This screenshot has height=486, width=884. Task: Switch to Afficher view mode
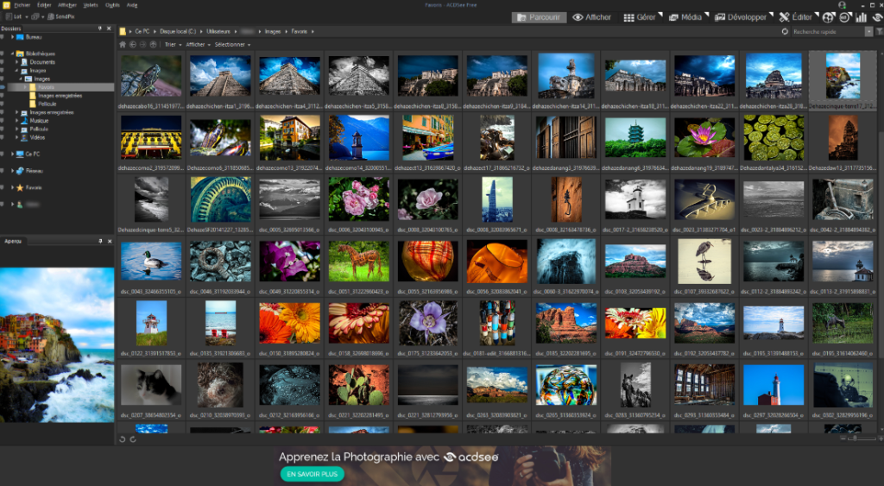(x=592, y=17)
